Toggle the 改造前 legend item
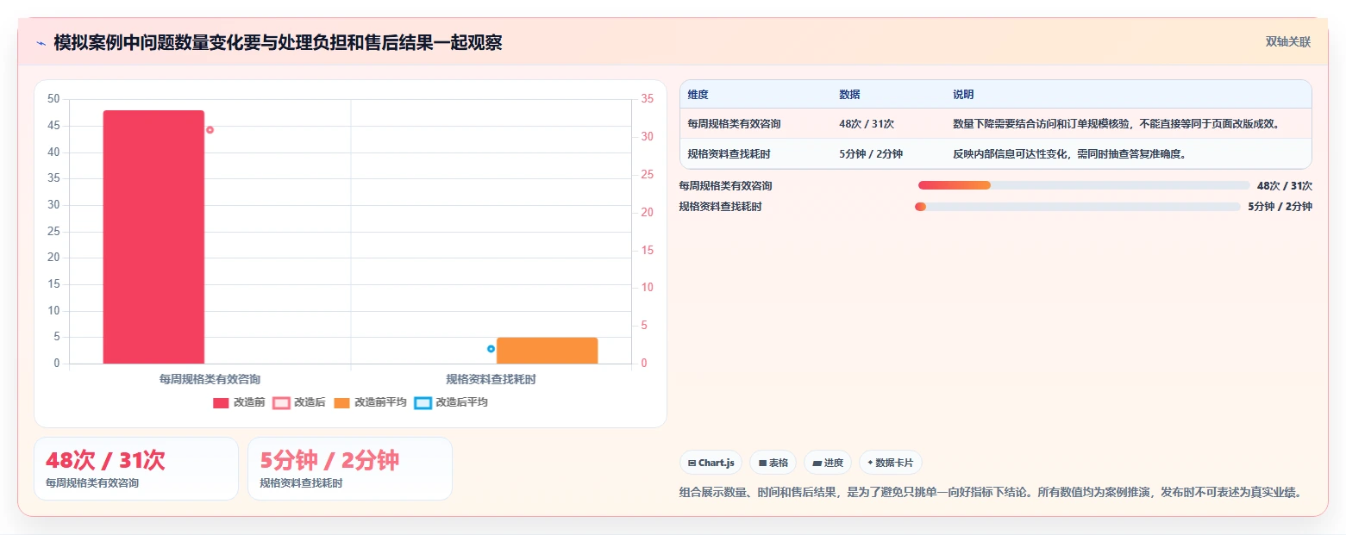 click(x=239, y=402)
